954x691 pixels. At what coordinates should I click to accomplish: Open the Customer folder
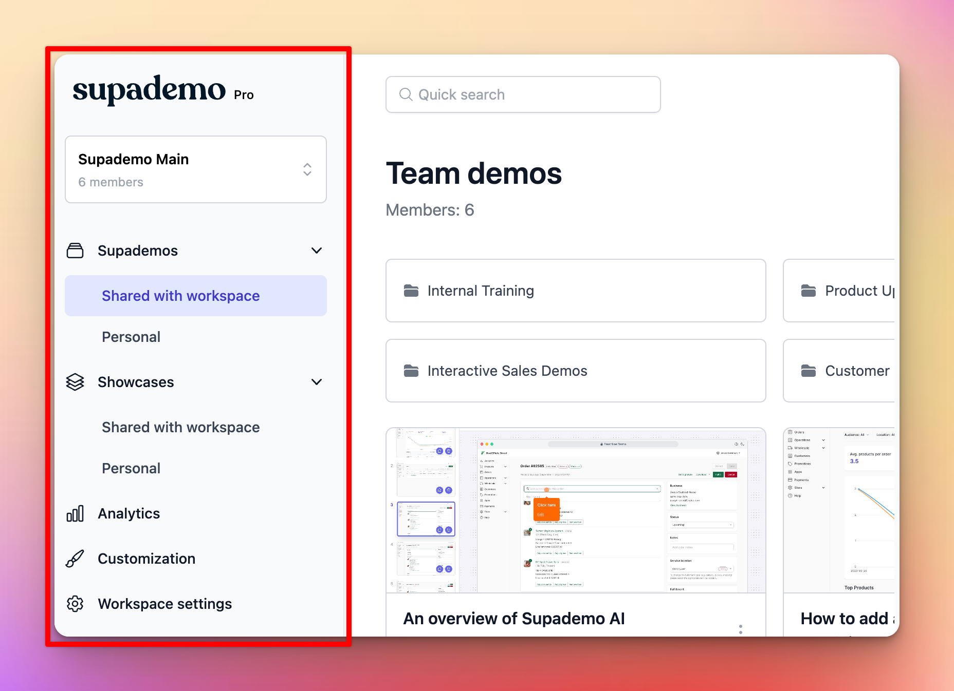point(839,371)
